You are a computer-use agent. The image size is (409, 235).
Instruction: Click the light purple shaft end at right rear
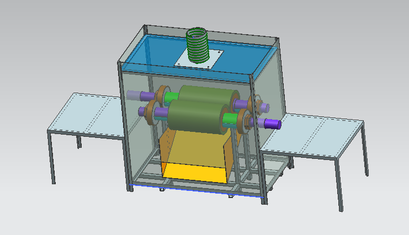point(264,106)
